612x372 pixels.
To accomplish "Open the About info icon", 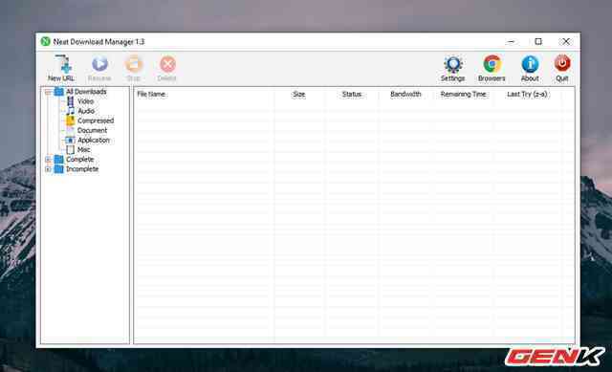I will tap(530, 64).
